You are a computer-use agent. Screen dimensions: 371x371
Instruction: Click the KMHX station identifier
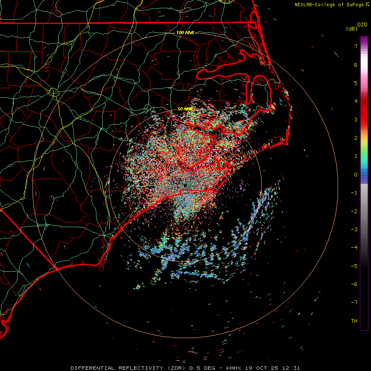(x=234, y=368)
